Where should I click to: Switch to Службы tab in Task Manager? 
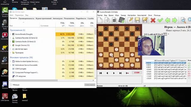(90, 18)
